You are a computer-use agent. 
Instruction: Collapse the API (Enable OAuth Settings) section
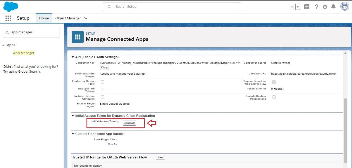point(73,57)
